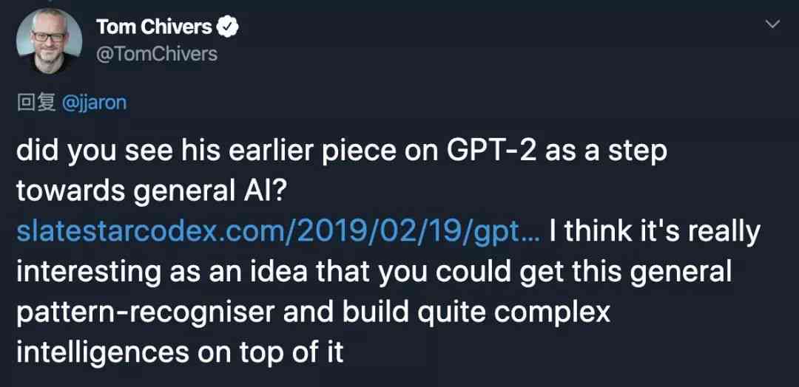
Task: Click the blue verified badge beside Tom Chivers
Action: (228, 27)
